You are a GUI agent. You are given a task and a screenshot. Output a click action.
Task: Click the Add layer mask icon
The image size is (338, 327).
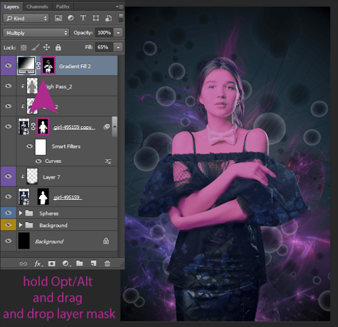tap(52, 263)
